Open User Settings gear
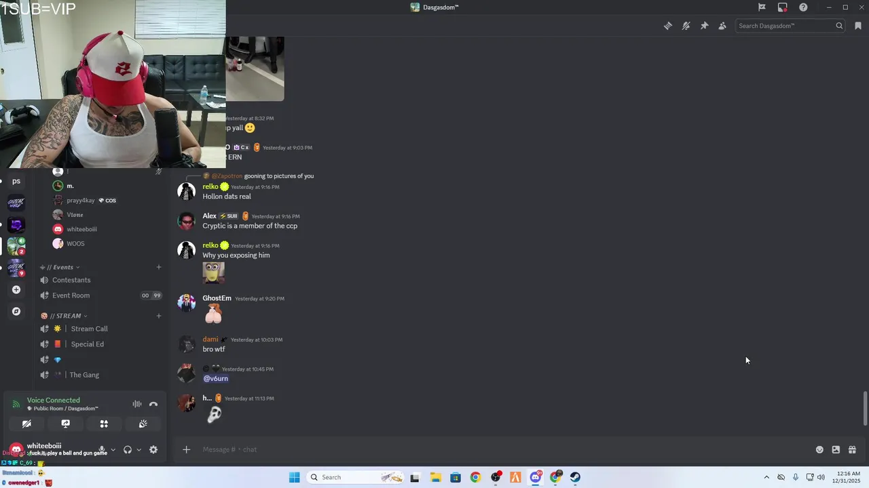Screen dimensions: 869x488 pyautogui.click(x=153, y=450)
